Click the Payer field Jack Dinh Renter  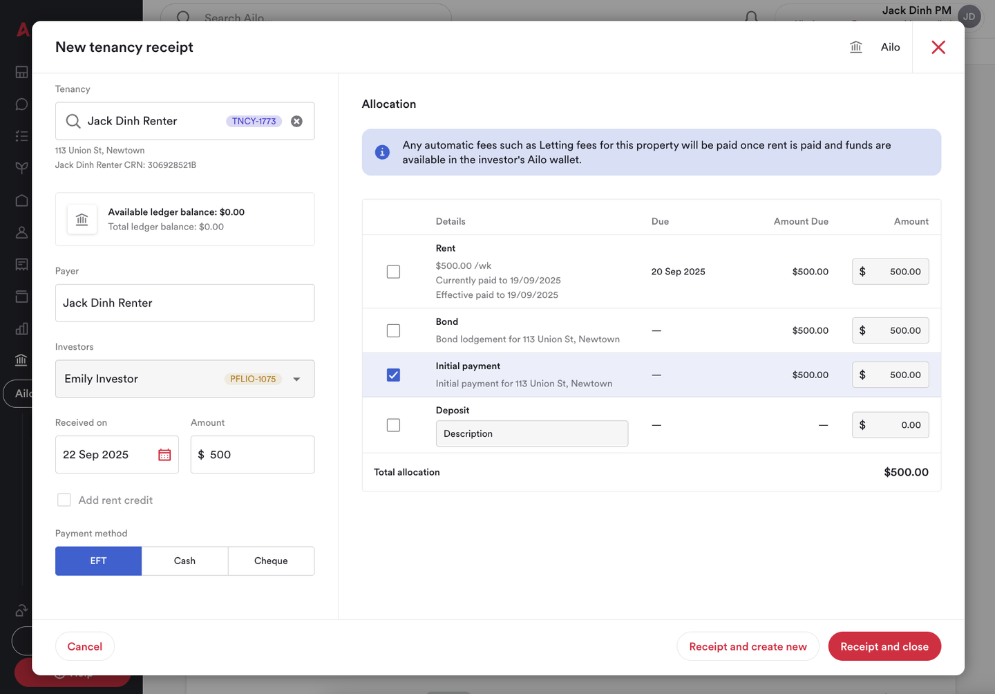(x=184, y=303)
